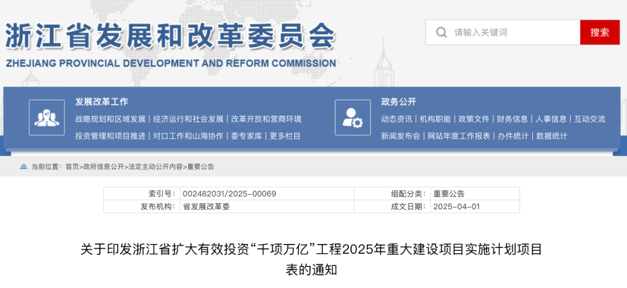Image resolution: width=627 pixels, height=288 pixels.
Task: Click the notice title about 千项万亿 工程
Action: [311, 260]
